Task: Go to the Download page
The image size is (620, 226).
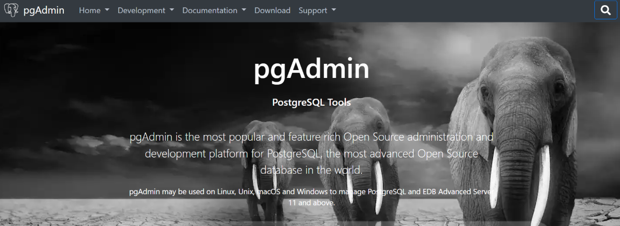Action: click(273, 10)
